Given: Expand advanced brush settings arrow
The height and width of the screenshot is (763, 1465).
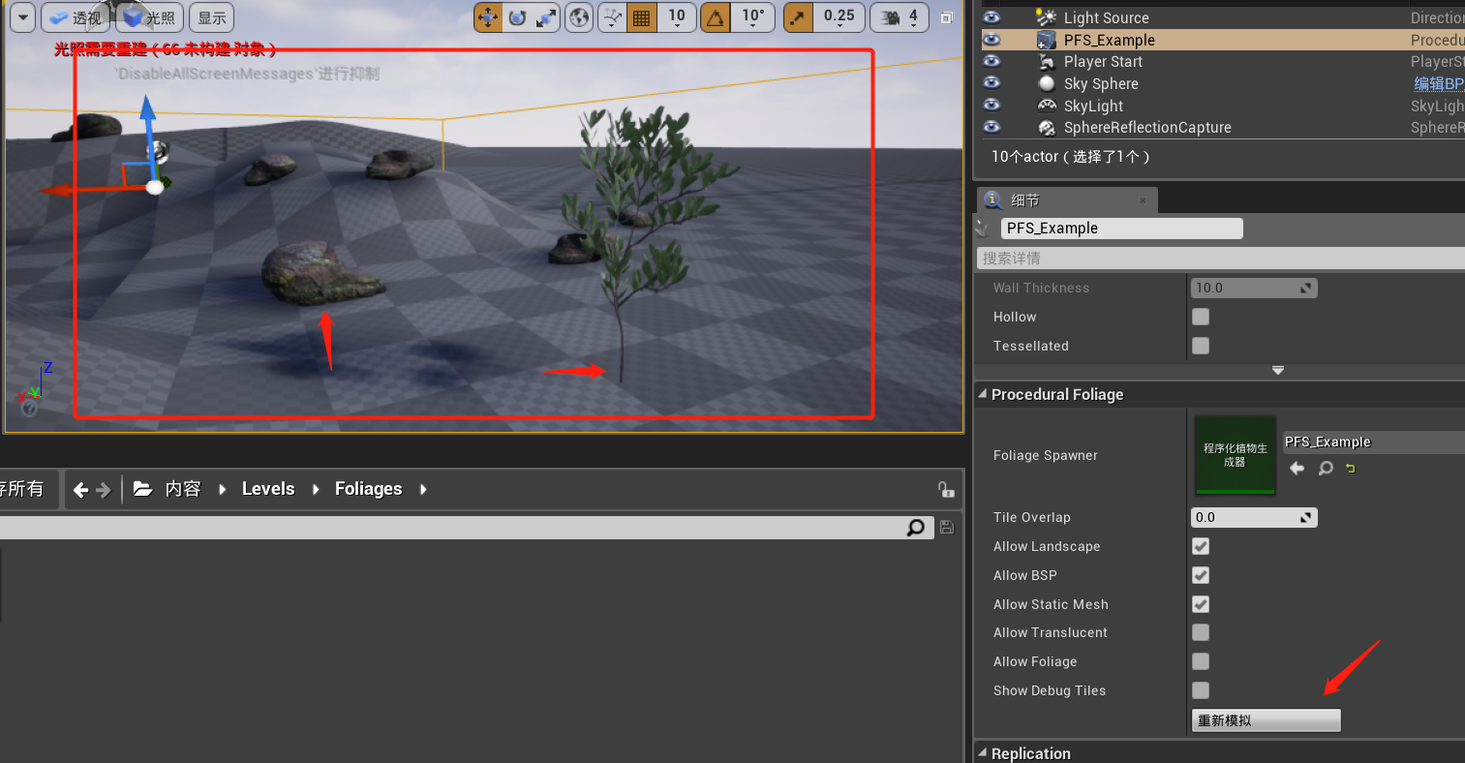Looking at the screenshot, I should 1278,370.
